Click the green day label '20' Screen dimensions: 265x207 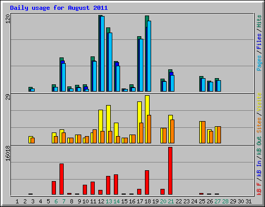pyautogui.click(x=163, y=201)
